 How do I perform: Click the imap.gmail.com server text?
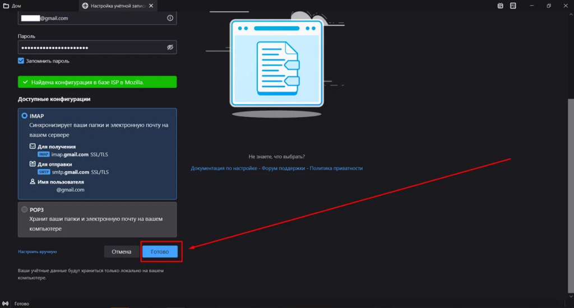(x=70, y=155)
